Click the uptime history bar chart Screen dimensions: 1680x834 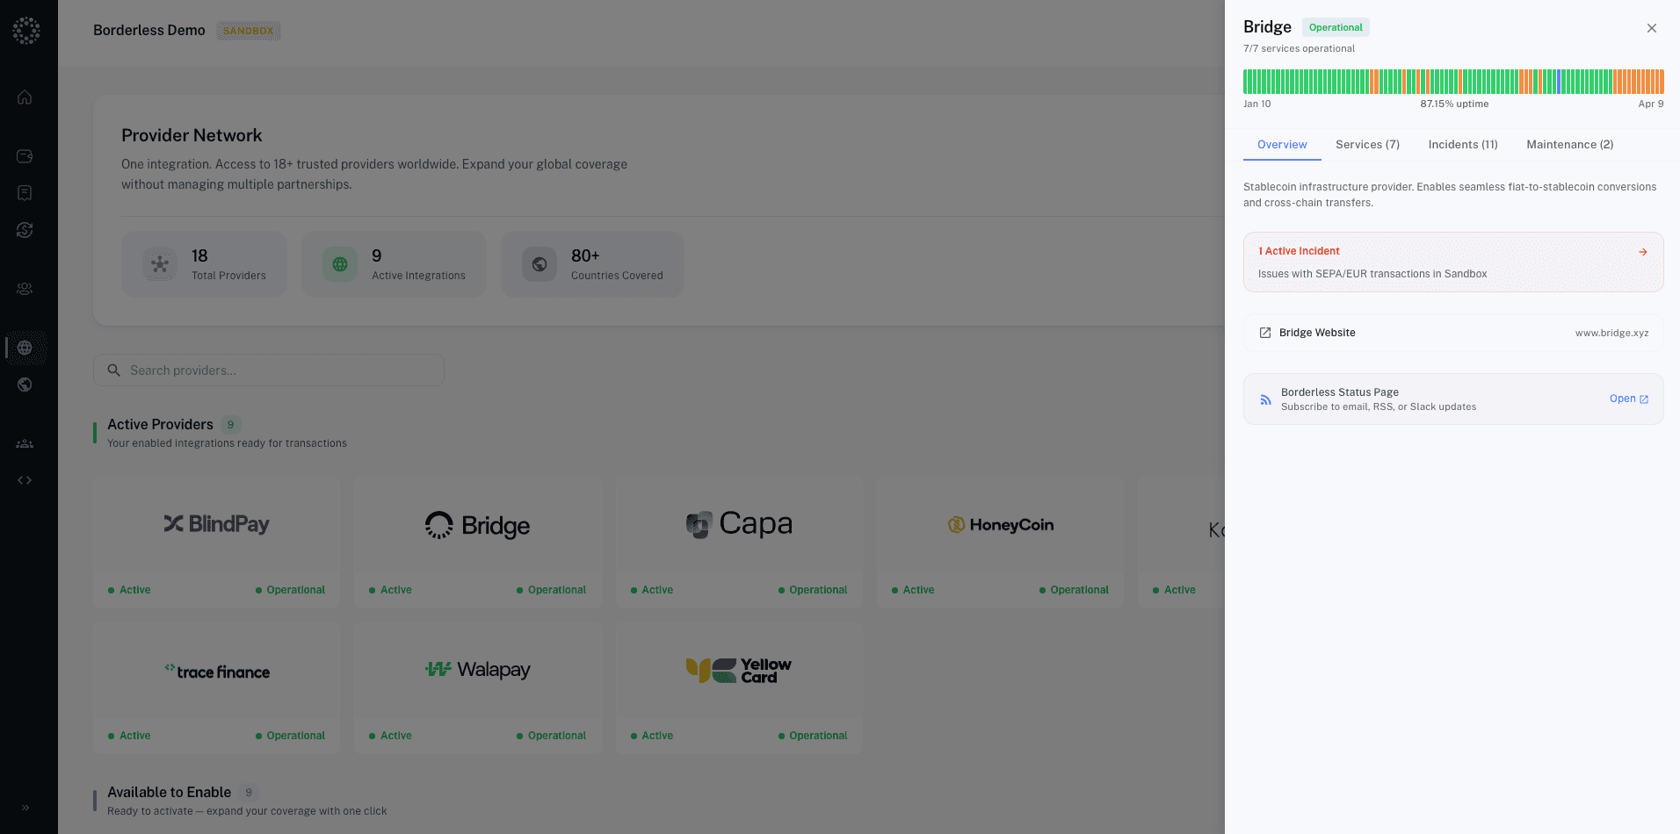click(x=1453, y=82)
